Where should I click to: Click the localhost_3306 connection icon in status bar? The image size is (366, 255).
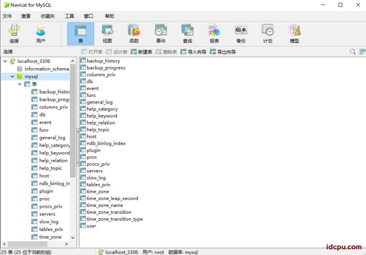point(101,252)
